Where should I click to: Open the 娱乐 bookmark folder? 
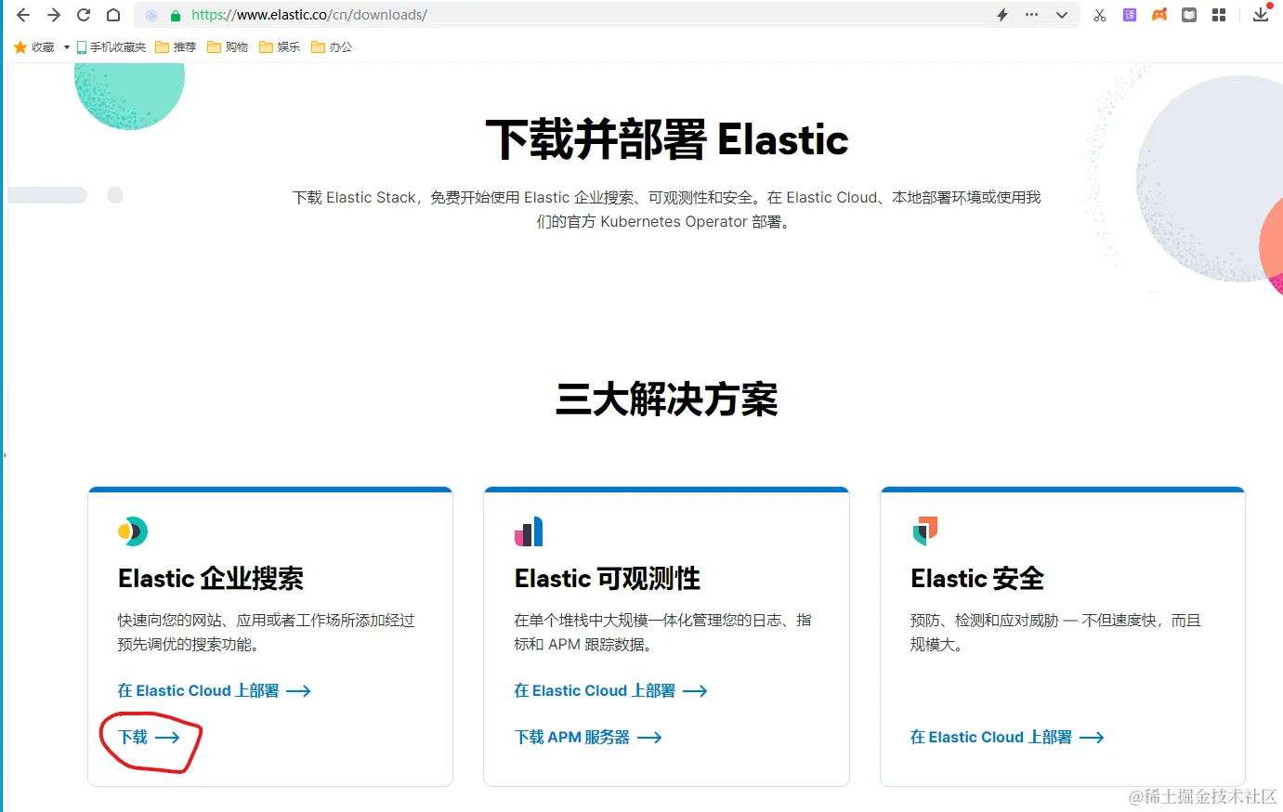click(x=280, y=47)
